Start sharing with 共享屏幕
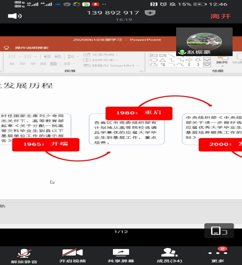242x265 pixels. point(121,256)
